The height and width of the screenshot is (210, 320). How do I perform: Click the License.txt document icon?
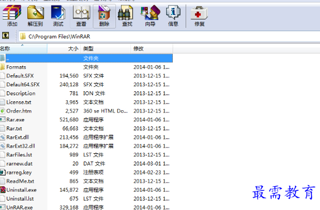pyautogui.click(x=2, y=102)
